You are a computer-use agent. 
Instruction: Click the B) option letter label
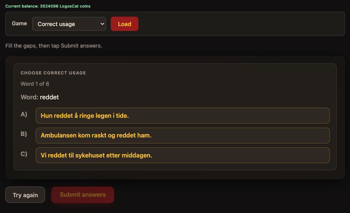[24, 134]
